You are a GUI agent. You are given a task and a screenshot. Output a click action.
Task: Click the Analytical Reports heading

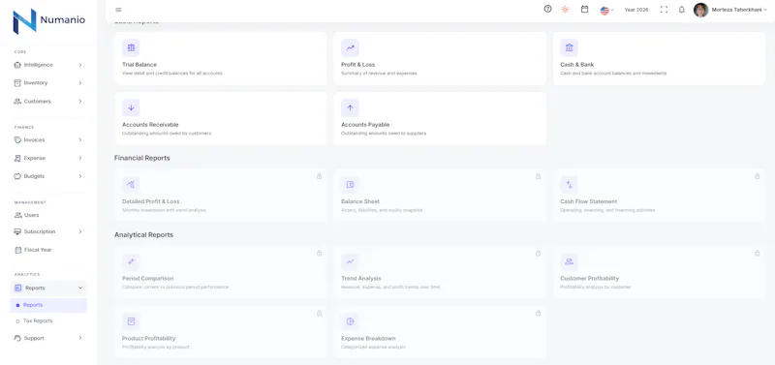pyautogui.click(x=143, y=235)
